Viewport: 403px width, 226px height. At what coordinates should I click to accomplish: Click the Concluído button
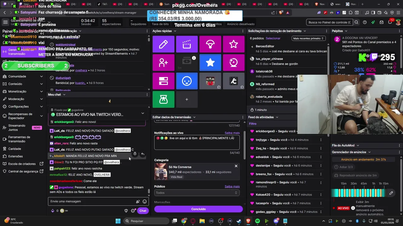click(x=198, y=209)
